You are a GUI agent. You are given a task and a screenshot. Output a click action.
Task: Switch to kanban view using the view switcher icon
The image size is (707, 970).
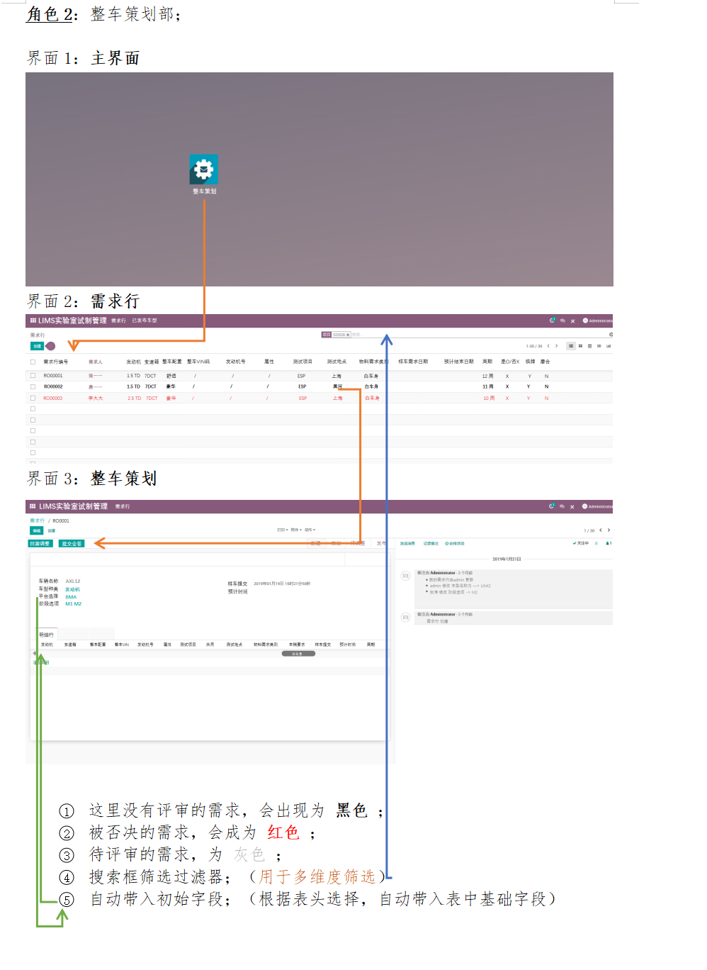[x=581, y=345]
